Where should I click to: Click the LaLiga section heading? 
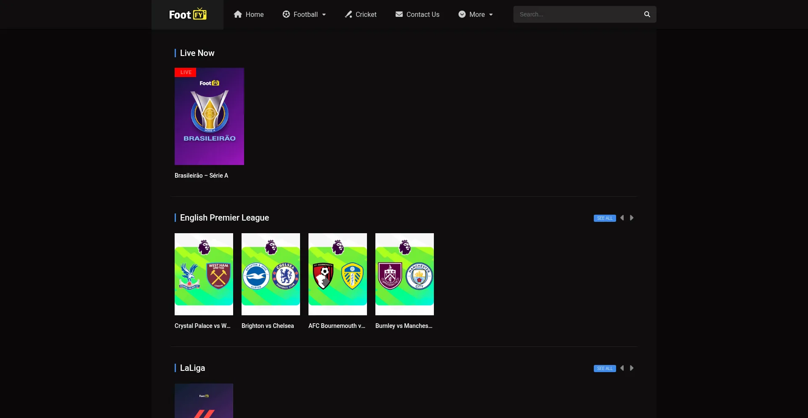click(192, 368)
